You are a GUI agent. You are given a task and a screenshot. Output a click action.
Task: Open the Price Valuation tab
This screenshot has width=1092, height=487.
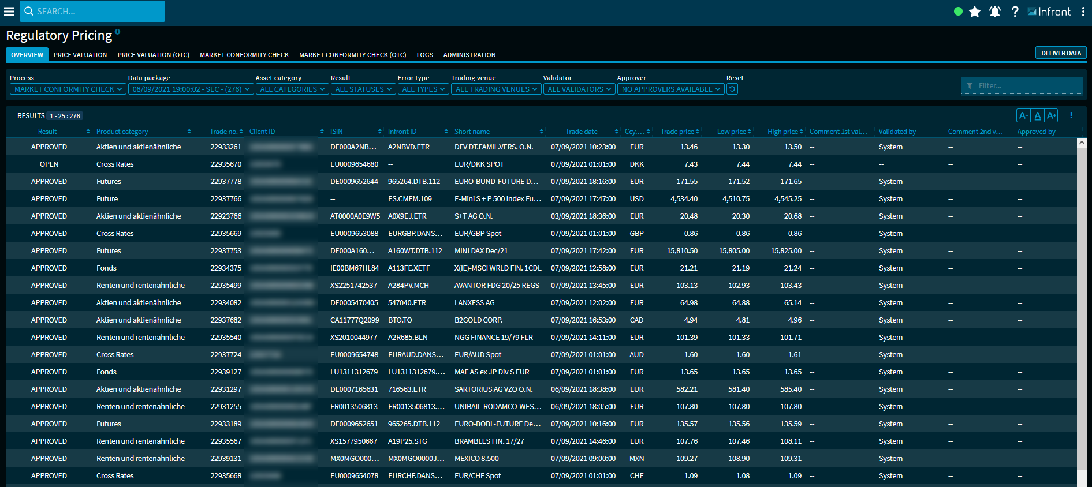pyautogui.click(x=80, y=55)
